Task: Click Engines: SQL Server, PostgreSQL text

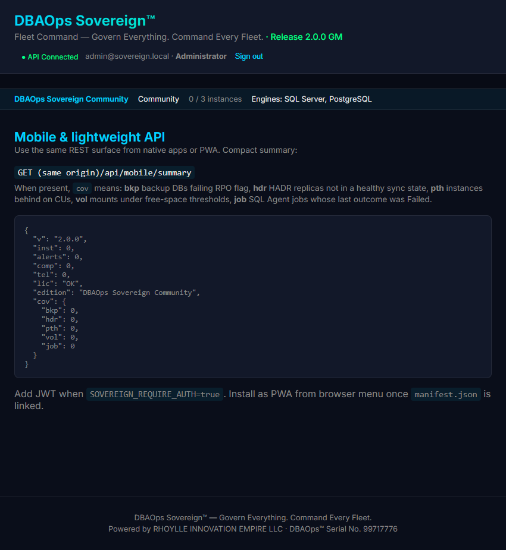Action: (x=311, y=99)
